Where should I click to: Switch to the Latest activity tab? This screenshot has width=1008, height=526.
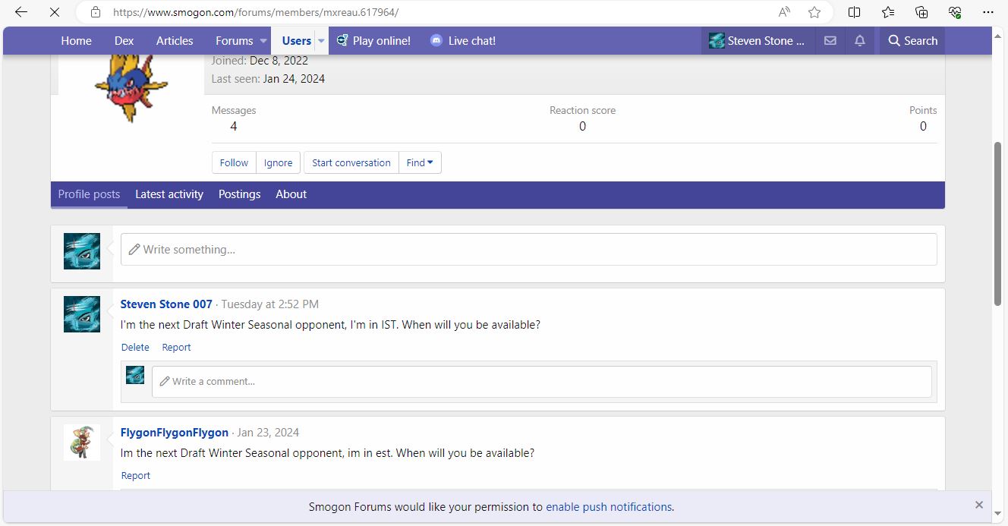(169, 194)
